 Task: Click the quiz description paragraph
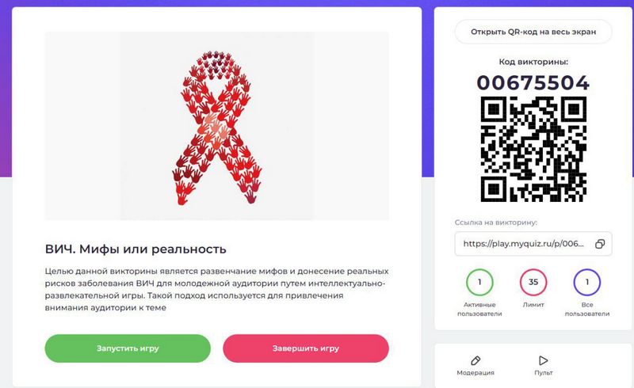click(216, 289)
